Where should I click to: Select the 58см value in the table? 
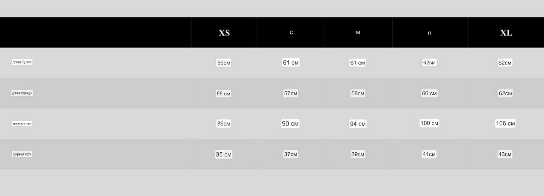[357, 94]
